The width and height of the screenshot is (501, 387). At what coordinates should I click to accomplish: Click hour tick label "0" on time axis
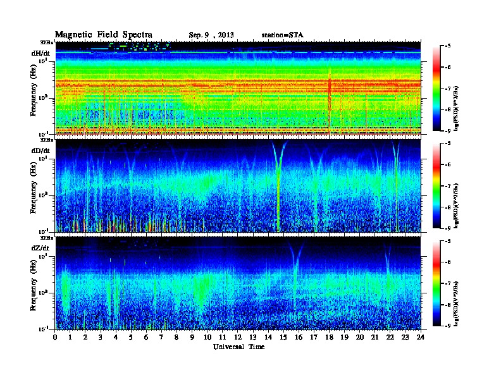55,337
